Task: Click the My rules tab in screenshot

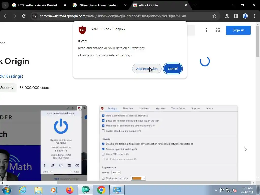Action: [160, 108]
